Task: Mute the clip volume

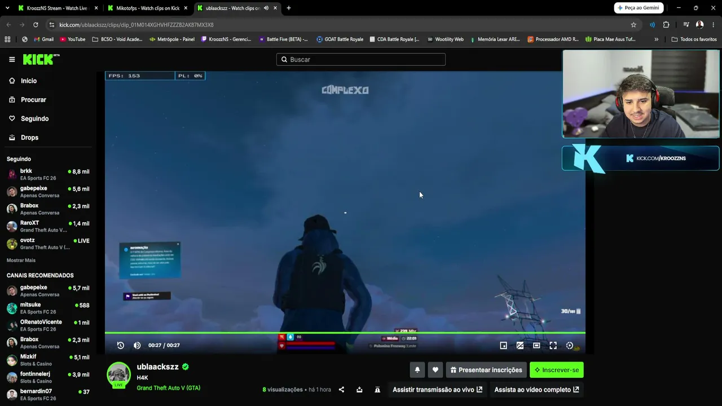Action: tap(137, 345)
